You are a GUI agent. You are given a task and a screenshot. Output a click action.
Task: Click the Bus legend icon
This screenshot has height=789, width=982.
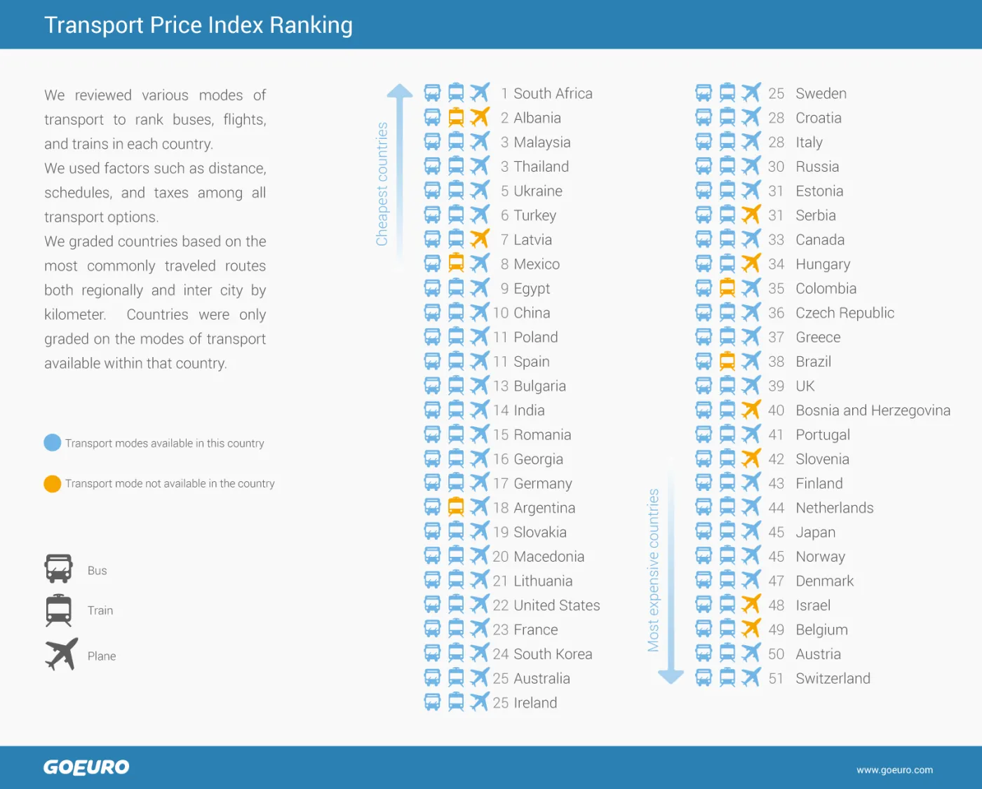[x=59, y=568]
